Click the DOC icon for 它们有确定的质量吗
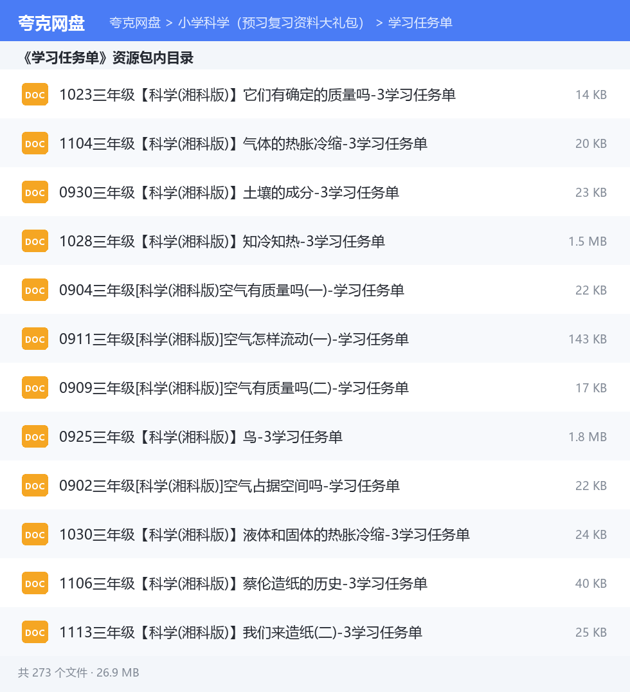Image resolution: width=630 pixels, height=692 pixels. (x=35, y=95)
